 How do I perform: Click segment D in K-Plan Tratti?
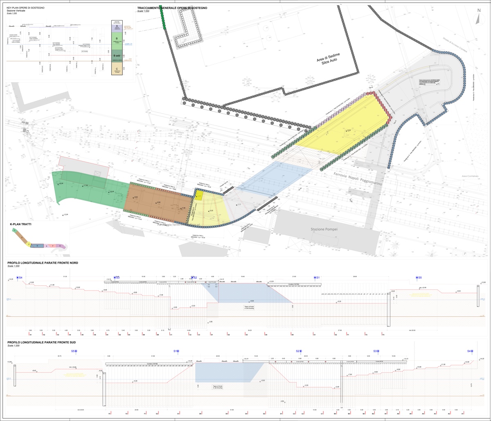(x=37, y=245)
